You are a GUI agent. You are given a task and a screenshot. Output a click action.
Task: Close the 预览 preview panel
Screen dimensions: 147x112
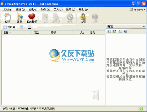click(x=144, y=27)
